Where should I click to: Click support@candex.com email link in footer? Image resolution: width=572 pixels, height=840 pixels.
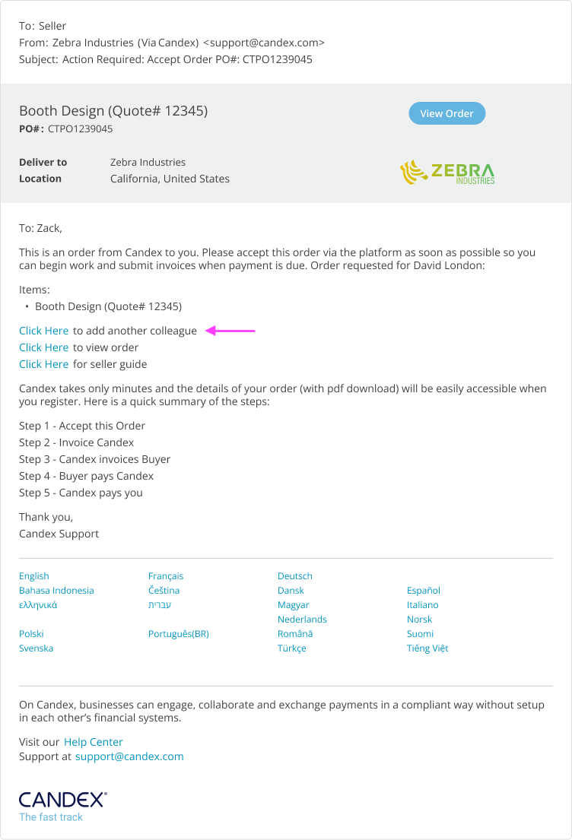129,756
